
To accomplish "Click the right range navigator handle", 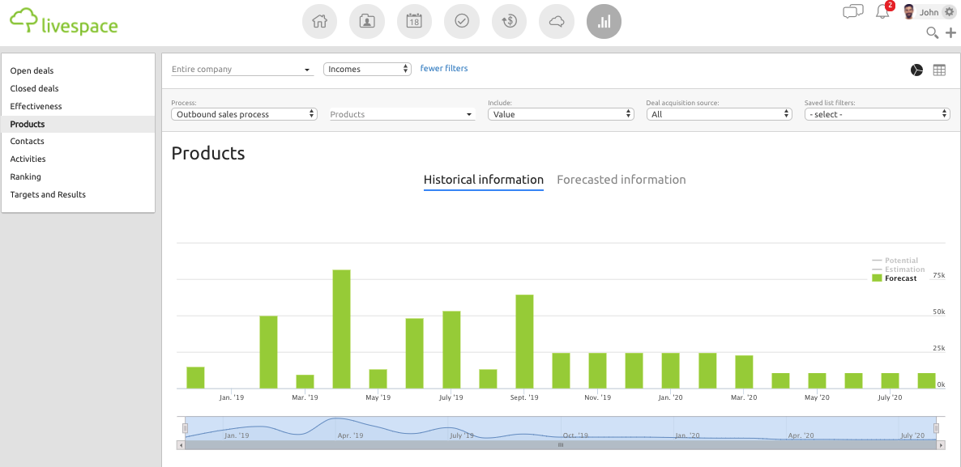I will tap(936, 428).
